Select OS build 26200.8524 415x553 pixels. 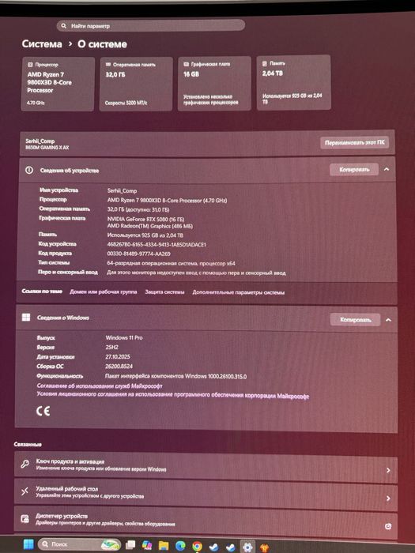point(119,366)
